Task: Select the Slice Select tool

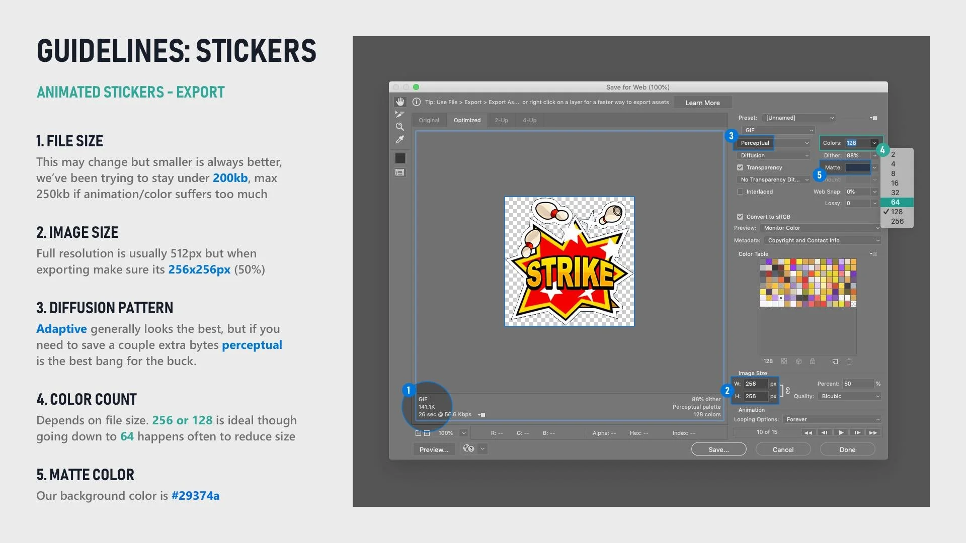Action: pos(400,114)
